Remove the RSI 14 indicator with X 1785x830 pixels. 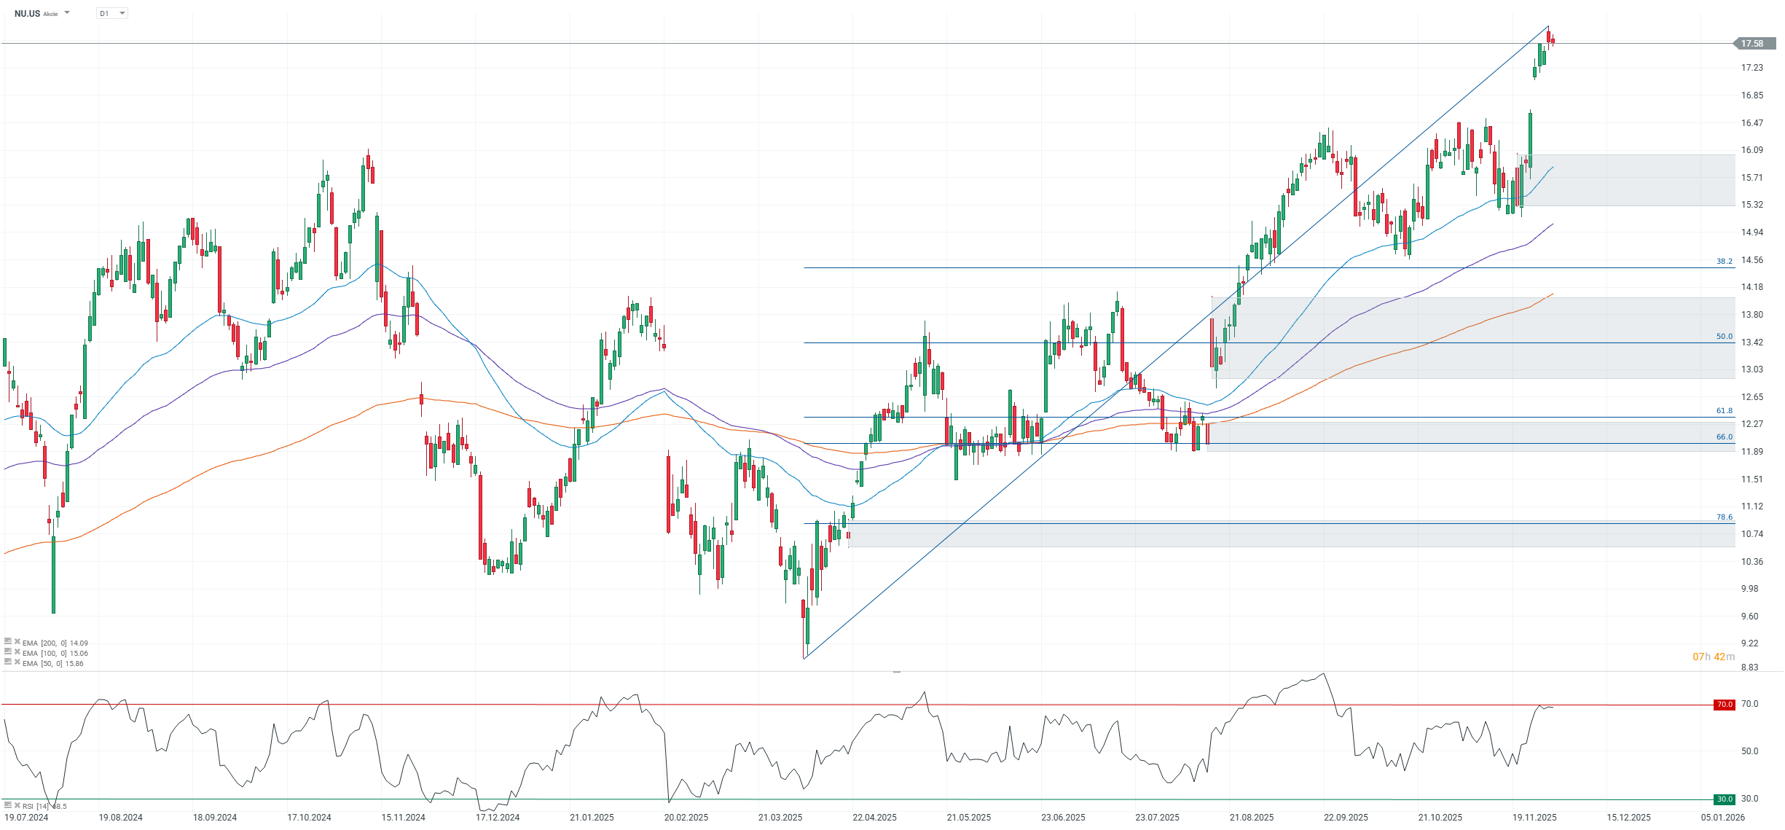pos(17,805)
